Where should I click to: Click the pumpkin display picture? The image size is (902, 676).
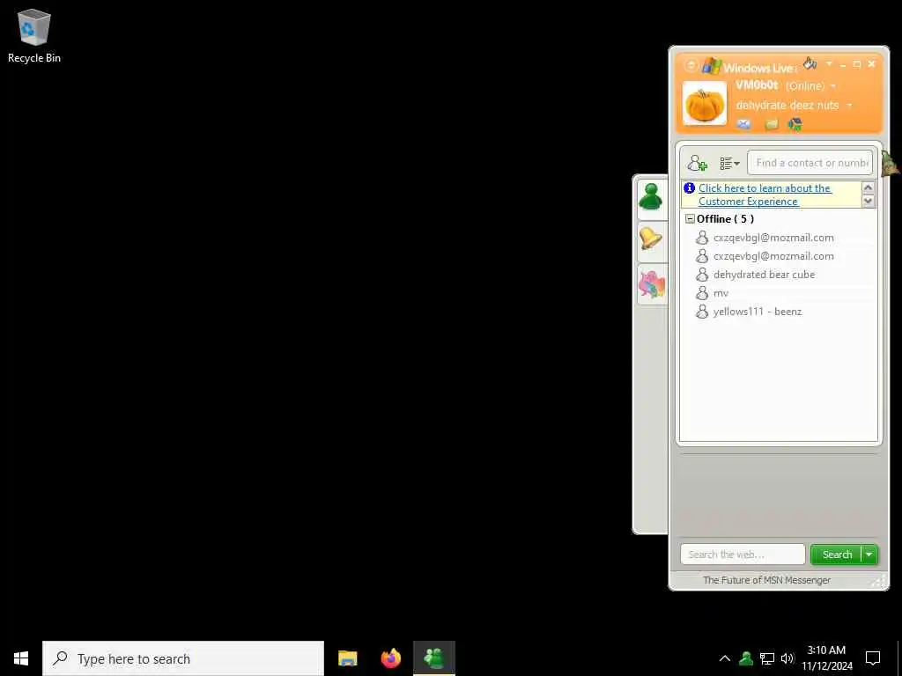tap(704, 104)
